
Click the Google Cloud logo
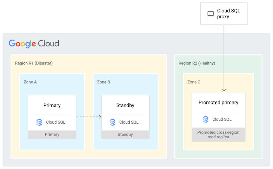pyautogui.click(x=34, y=43)
